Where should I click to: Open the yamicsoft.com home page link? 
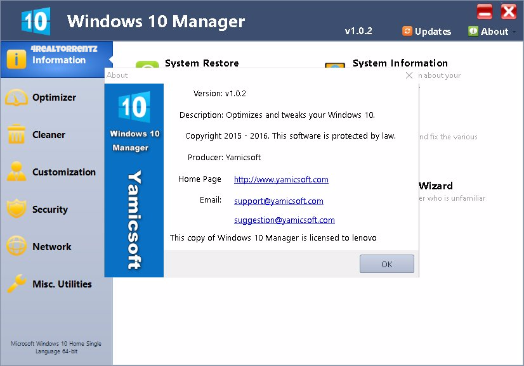point(281,179)
